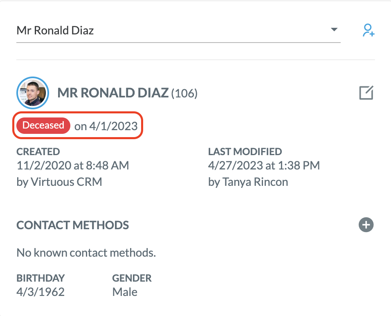Screen dimensions: 391x316
Task: Open the edit icon beside Mr Ronald Diaz
Action: pos(366,93)
